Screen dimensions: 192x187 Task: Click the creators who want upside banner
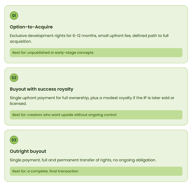click(96, 115)
